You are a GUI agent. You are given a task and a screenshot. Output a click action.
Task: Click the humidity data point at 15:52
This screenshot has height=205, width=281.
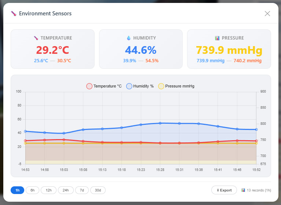(256, 129)
